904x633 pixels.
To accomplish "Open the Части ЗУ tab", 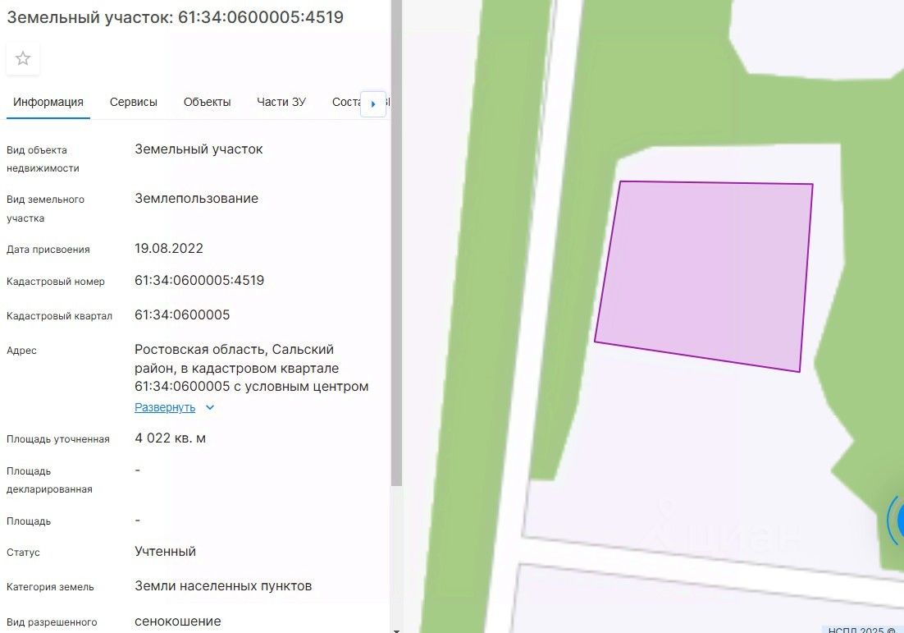I will (x=281, y=102).
